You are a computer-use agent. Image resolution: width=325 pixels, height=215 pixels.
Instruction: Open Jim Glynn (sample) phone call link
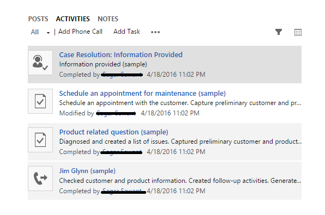coord(87,171)
